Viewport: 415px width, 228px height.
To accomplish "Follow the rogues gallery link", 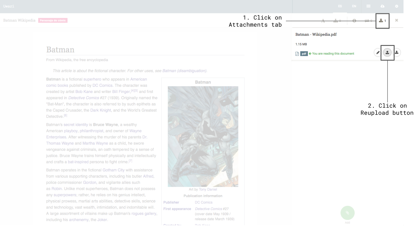I will (x=144, y=213).
